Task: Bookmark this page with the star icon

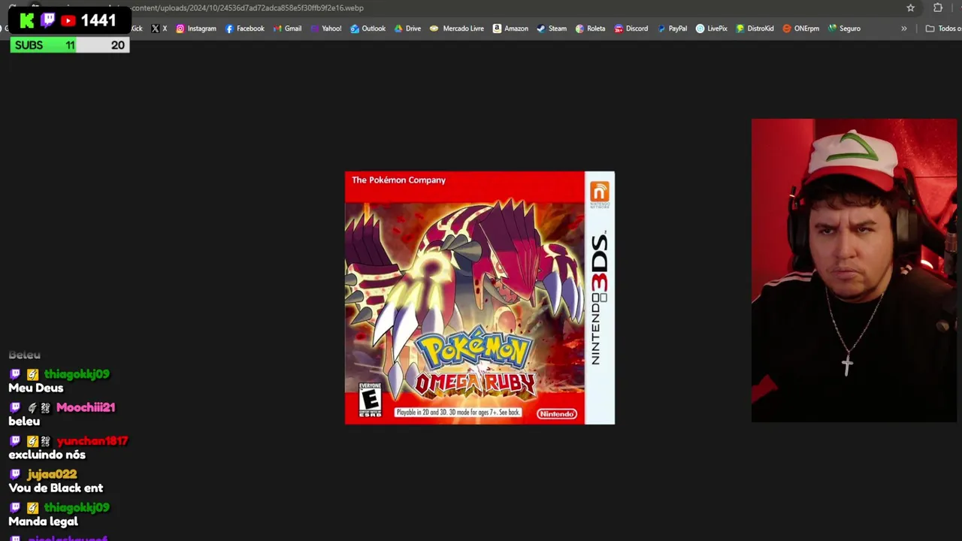Action: 911,8
